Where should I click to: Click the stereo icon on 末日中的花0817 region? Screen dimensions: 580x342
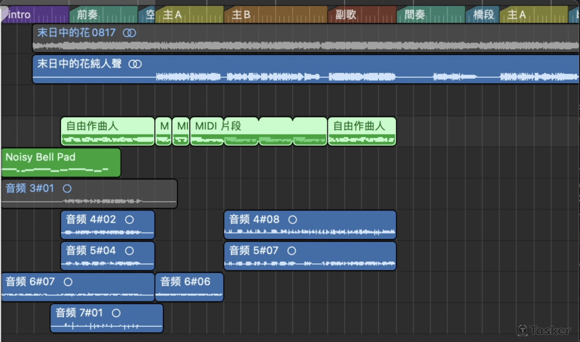click(130, 33)
